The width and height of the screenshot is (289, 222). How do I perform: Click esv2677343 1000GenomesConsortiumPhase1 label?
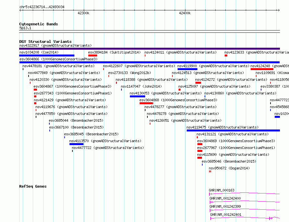pos(73,93)
